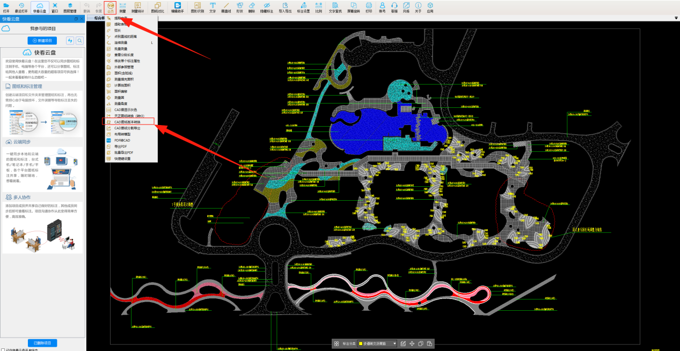Viewport: 680px width, 351px height.
Task: Click the move arrows icon in bottom annotation bar
Action: (412, 343)
